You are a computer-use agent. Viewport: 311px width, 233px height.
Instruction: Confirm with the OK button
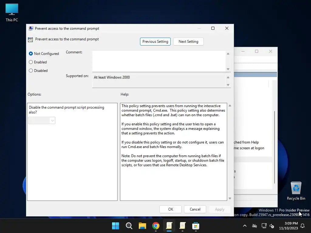pyautogui.click(x=170, y=209)
